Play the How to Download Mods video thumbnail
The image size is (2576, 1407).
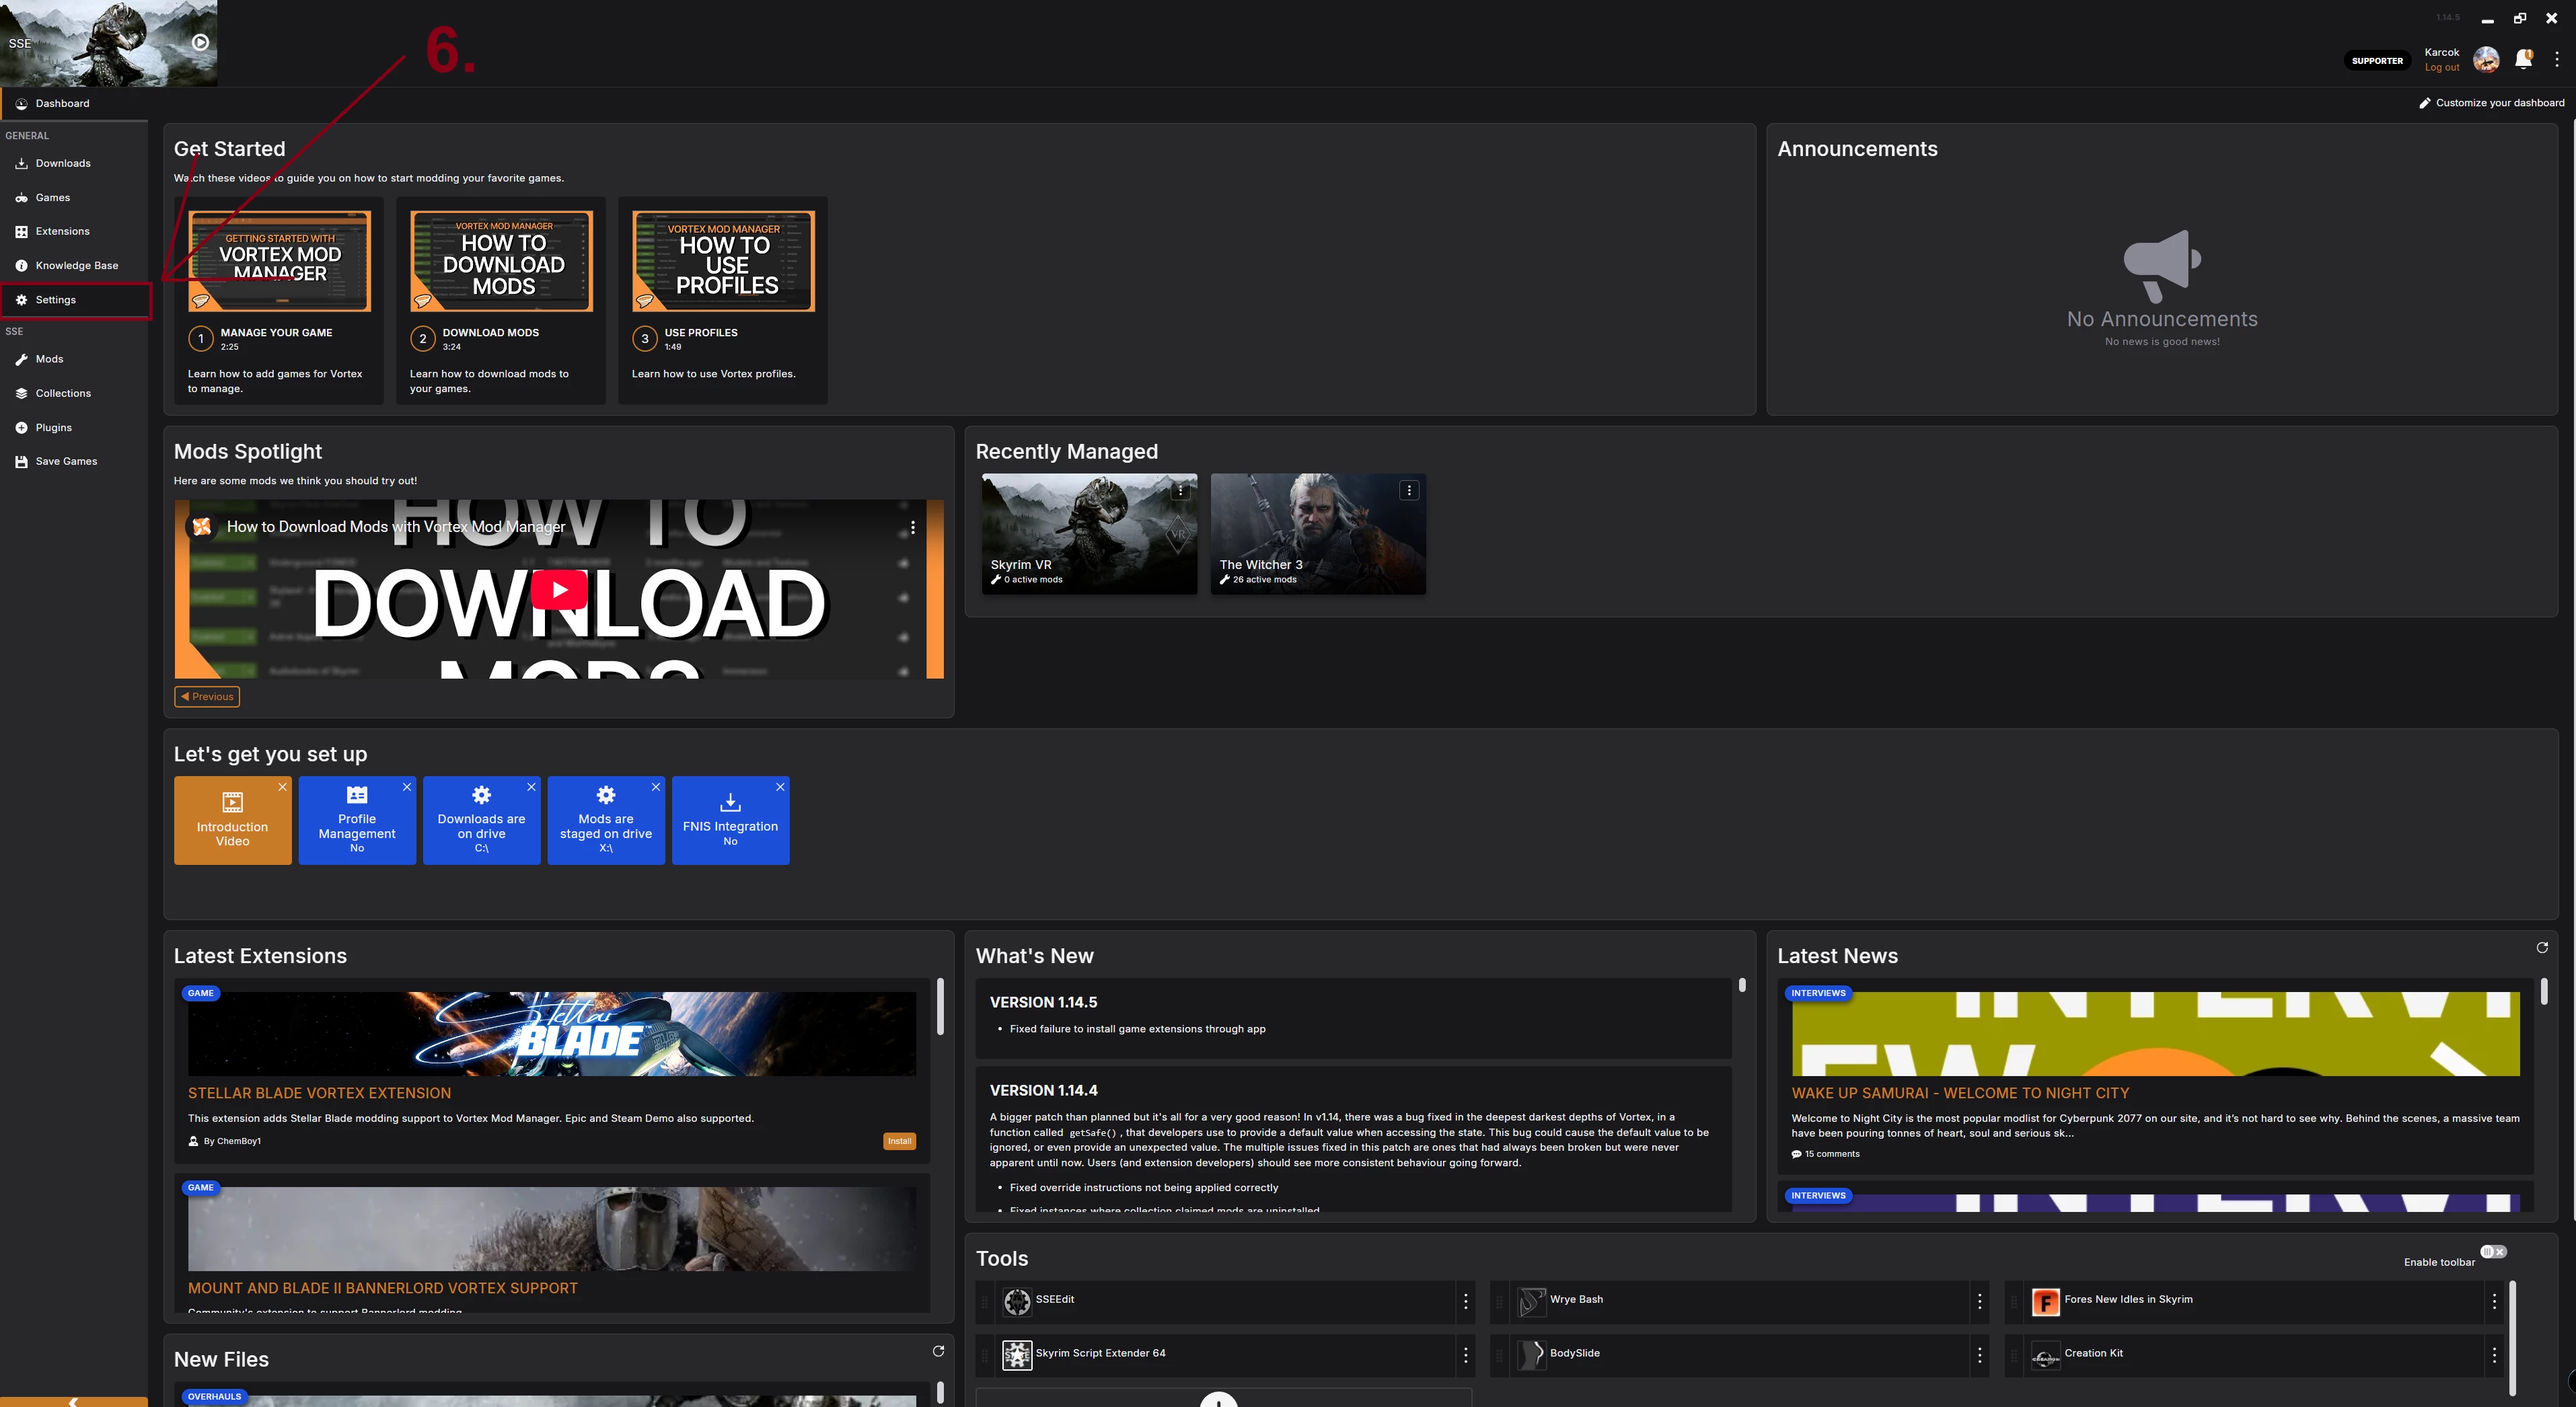501,261
